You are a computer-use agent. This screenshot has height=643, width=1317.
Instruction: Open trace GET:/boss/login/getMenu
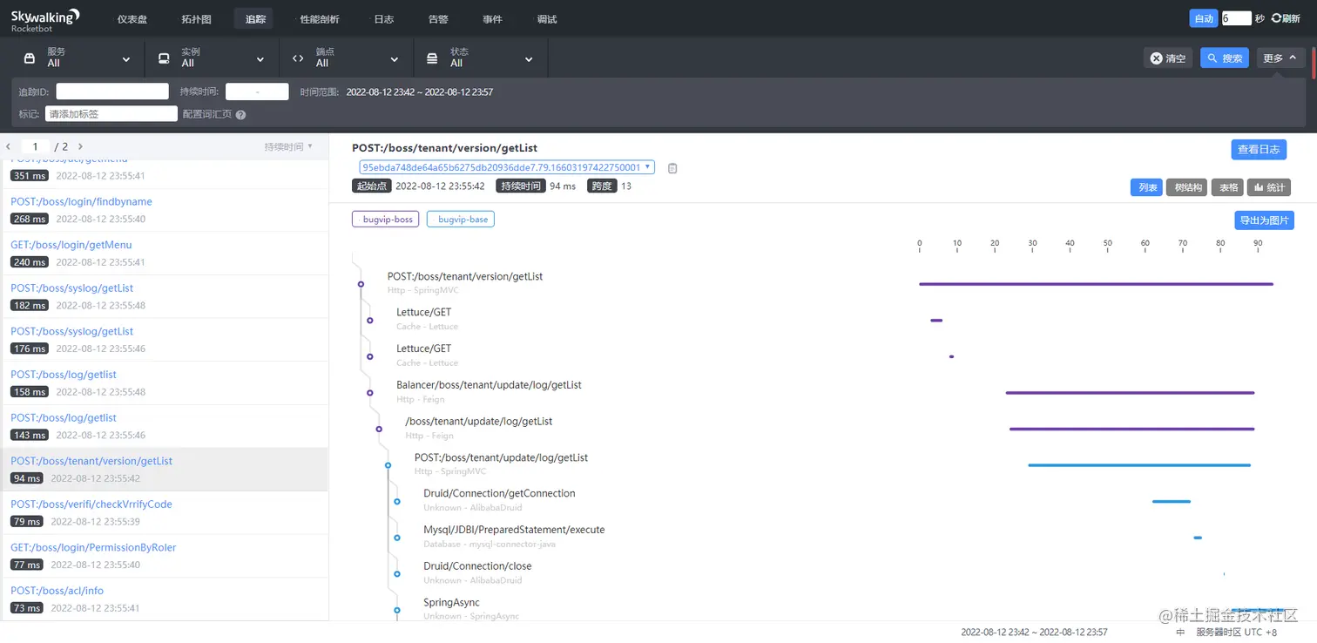tap(71, 245)
